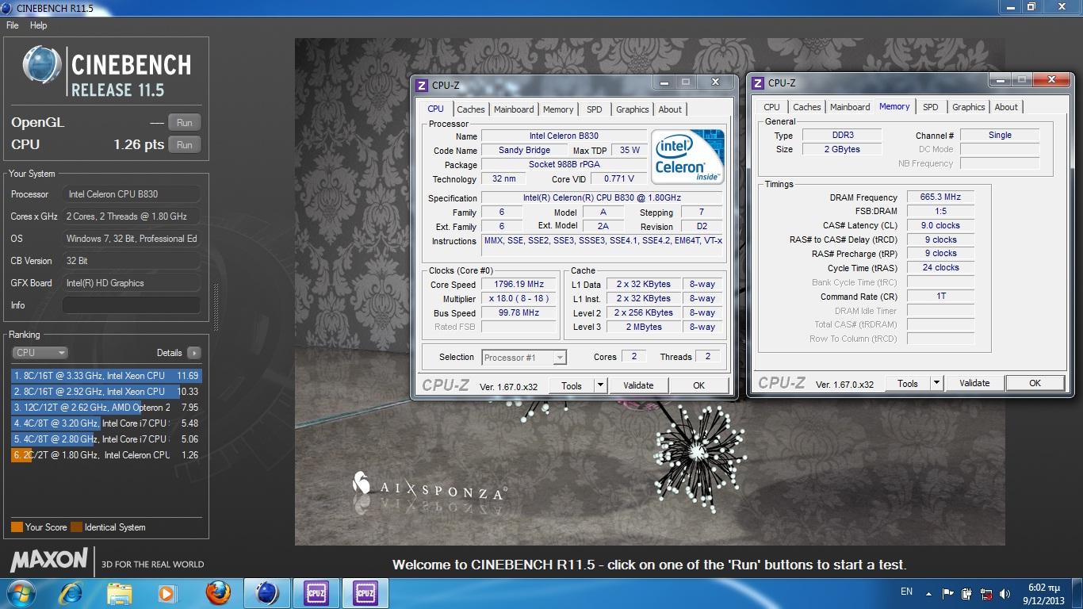
Task: Click OK in CPU-Z Memory window
Action: click(1035, 383)
